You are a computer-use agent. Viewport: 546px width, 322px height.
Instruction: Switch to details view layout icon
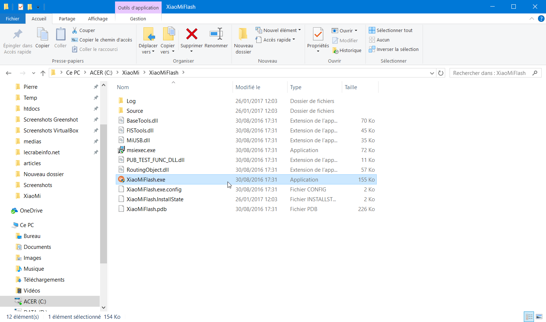529,317
